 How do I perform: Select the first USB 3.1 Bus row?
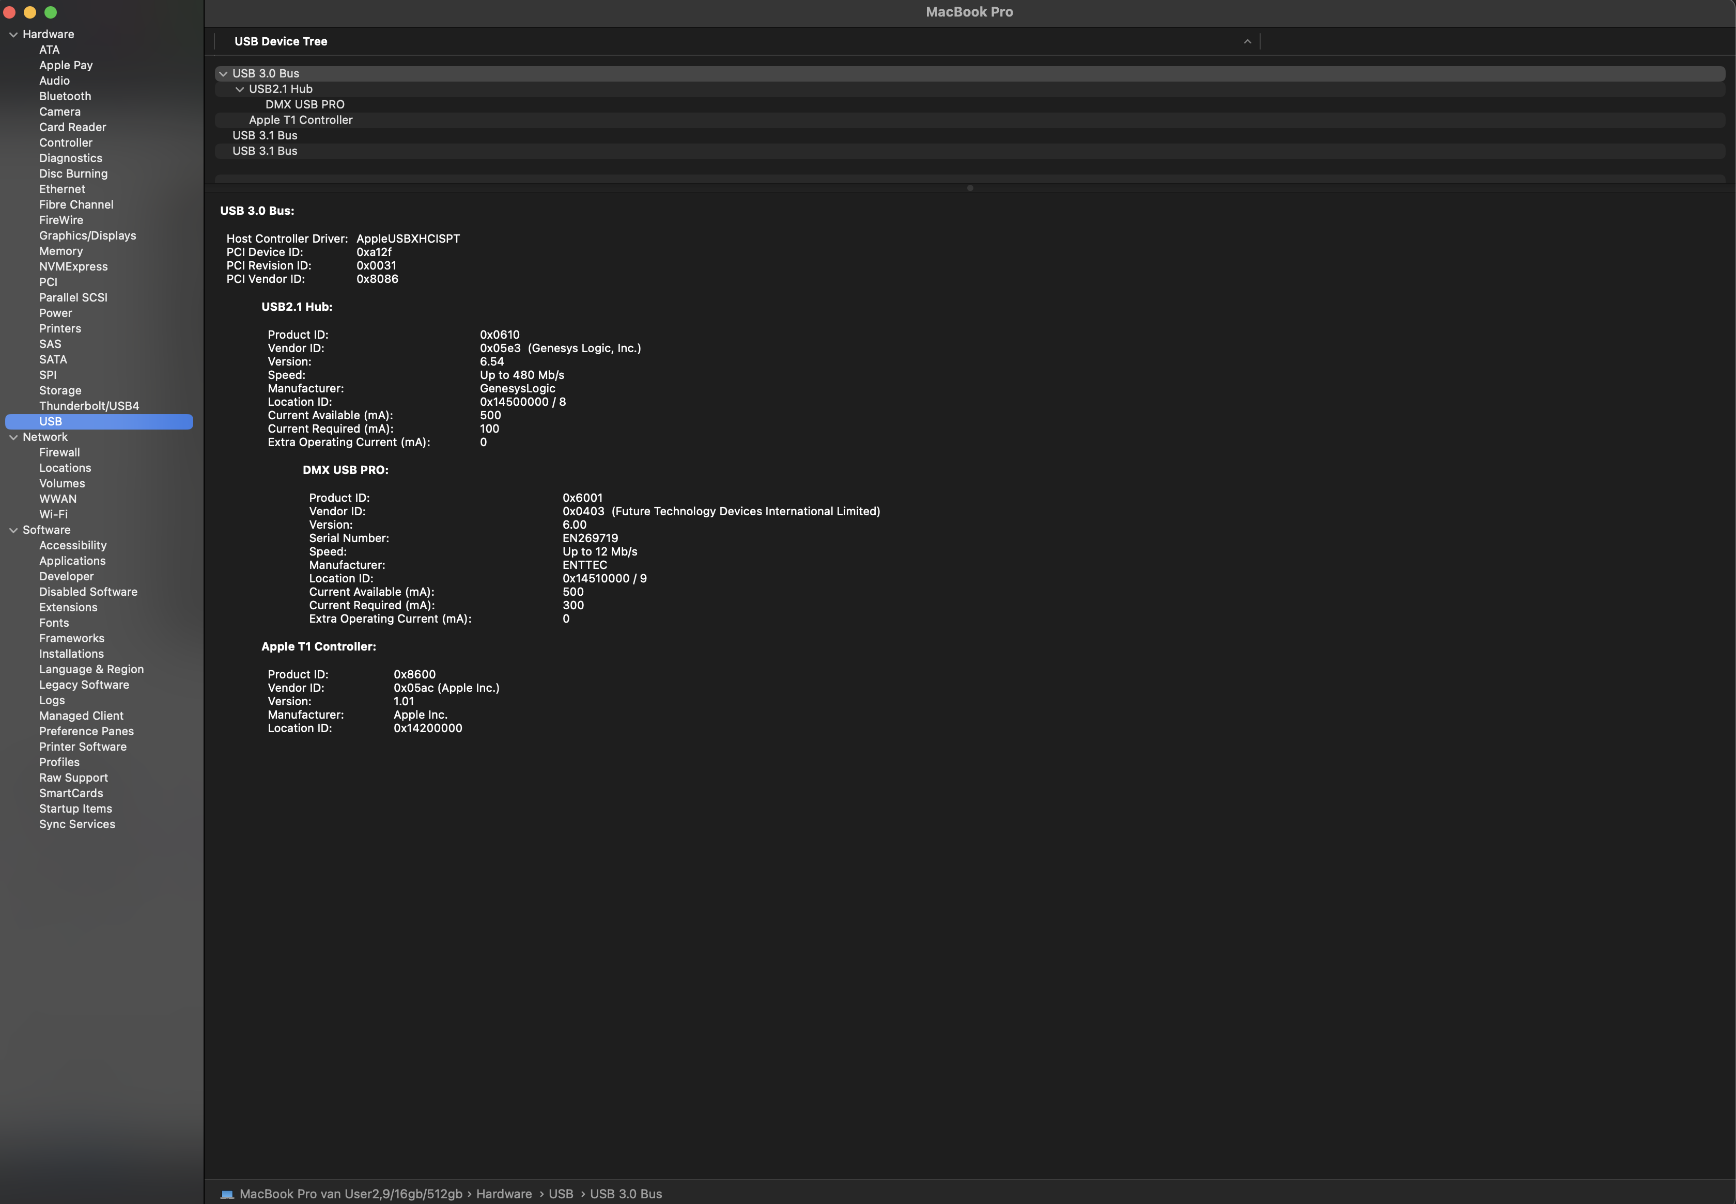(265, 135)
